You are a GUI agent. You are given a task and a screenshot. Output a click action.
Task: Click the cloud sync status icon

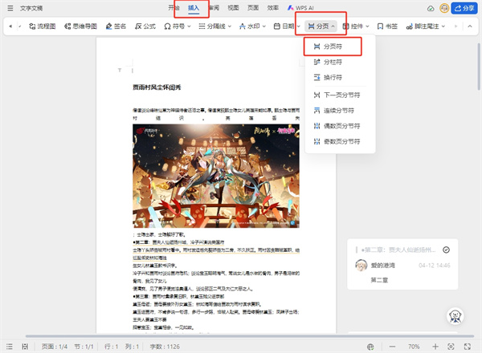point(431,8)
